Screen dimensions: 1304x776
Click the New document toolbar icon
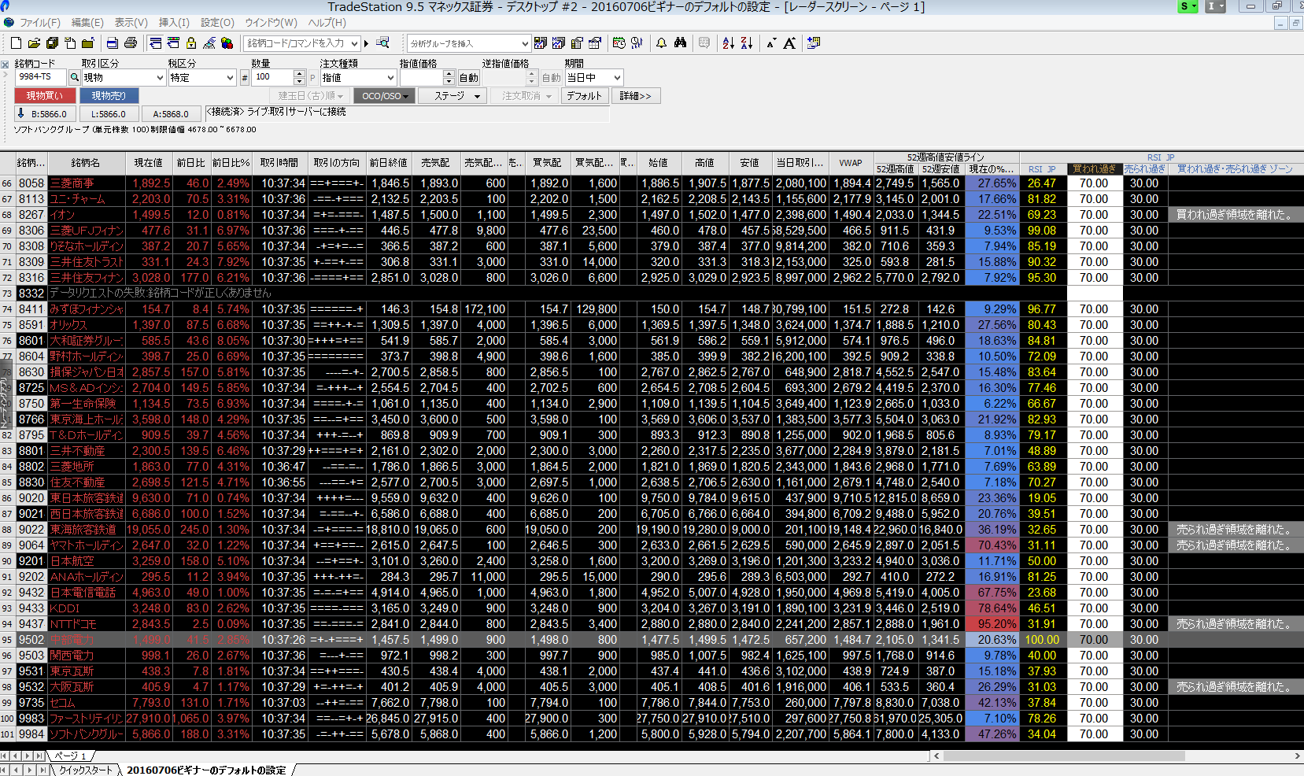pos(16,42)
